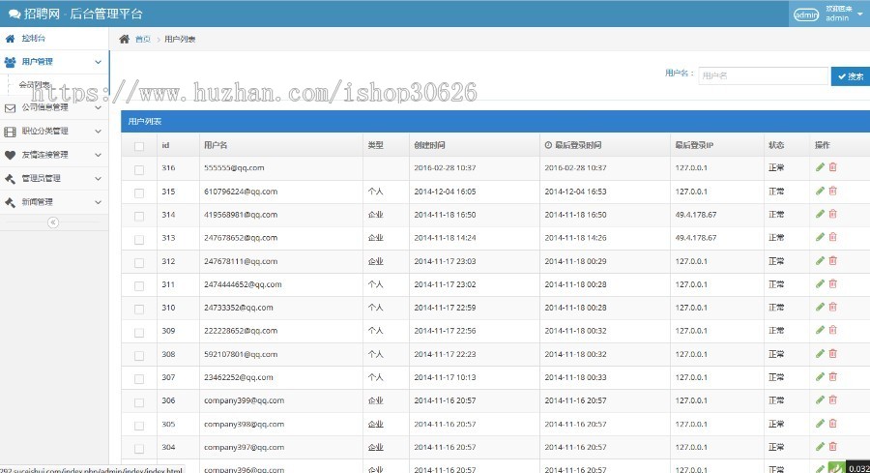Image resolution: width=870 pixels, height=473 pixels.
Task: Click the edit pencil for user 314
Action: (x=820, y=214)
